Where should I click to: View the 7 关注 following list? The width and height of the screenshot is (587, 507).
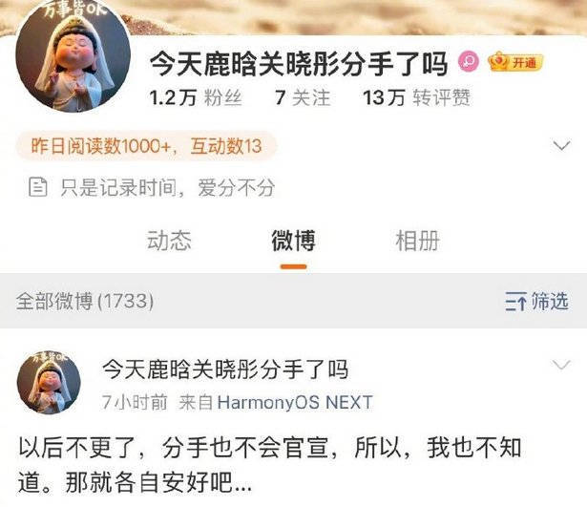coord(303,98)
